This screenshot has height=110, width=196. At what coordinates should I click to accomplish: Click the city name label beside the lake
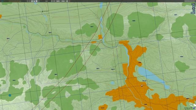144,81
